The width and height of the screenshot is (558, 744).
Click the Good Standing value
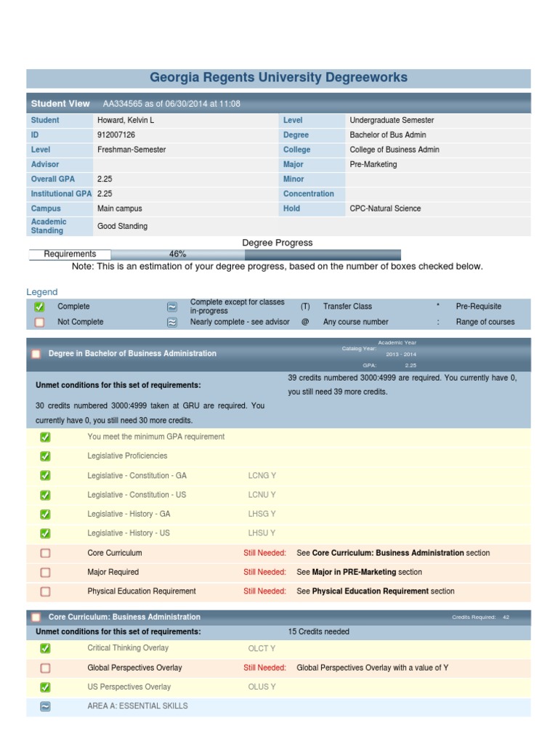pyautogui.click(x=122, y=226)
